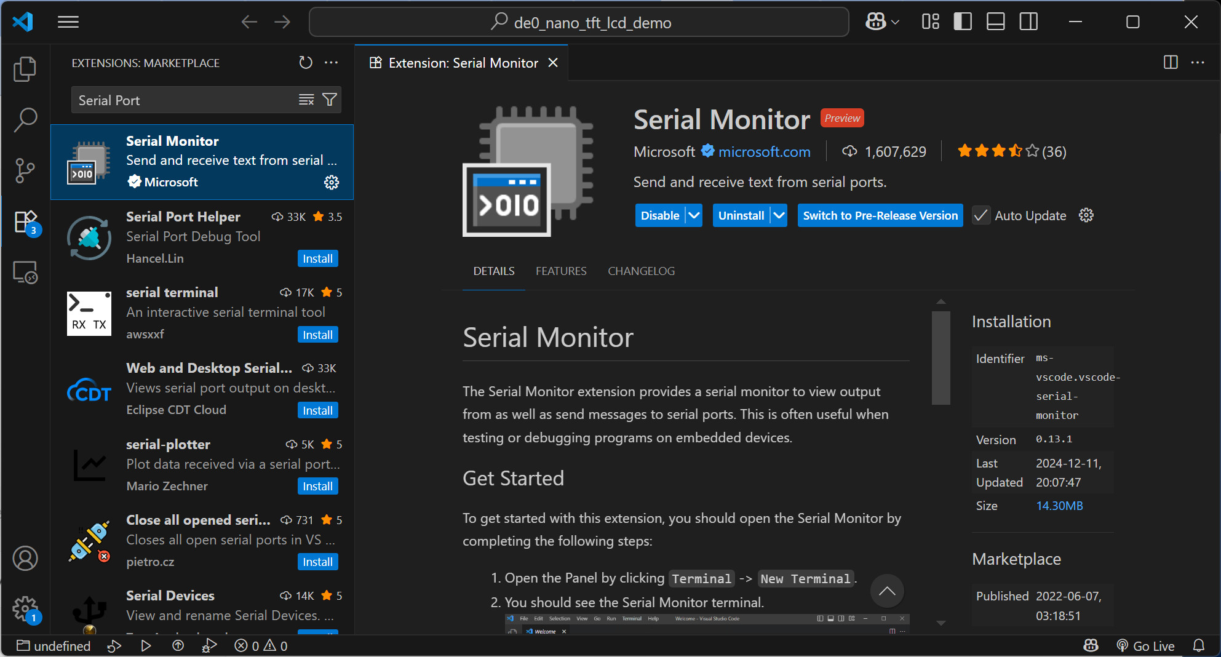The width and height of the screenshot is (1221, 657).
Task: Open the Source Control view
Action: point(25,170)
